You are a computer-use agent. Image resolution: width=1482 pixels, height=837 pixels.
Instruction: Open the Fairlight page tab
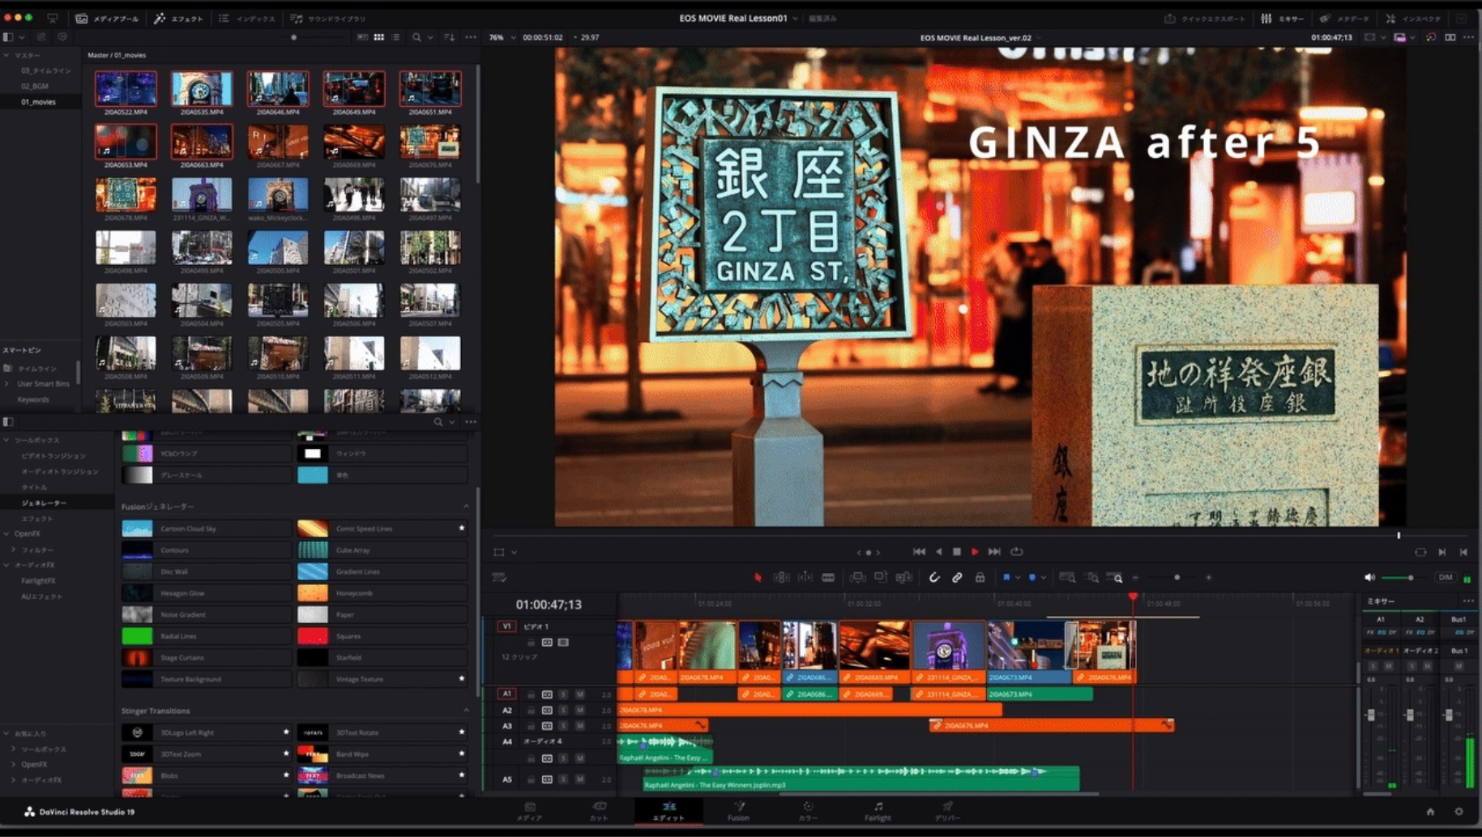(x=878, y=811)
